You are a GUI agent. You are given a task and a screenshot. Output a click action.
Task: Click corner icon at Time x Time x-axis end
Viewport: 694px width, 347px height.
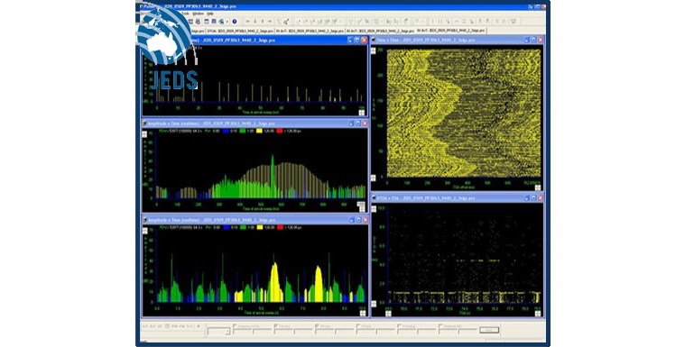point(537,187)
